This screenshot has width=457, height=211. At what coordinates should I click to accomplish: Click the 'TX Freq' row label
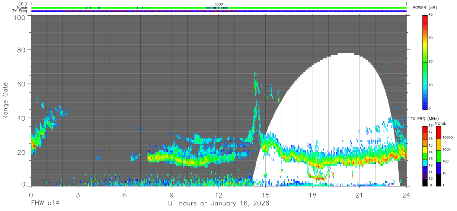[x=20, y=11]
